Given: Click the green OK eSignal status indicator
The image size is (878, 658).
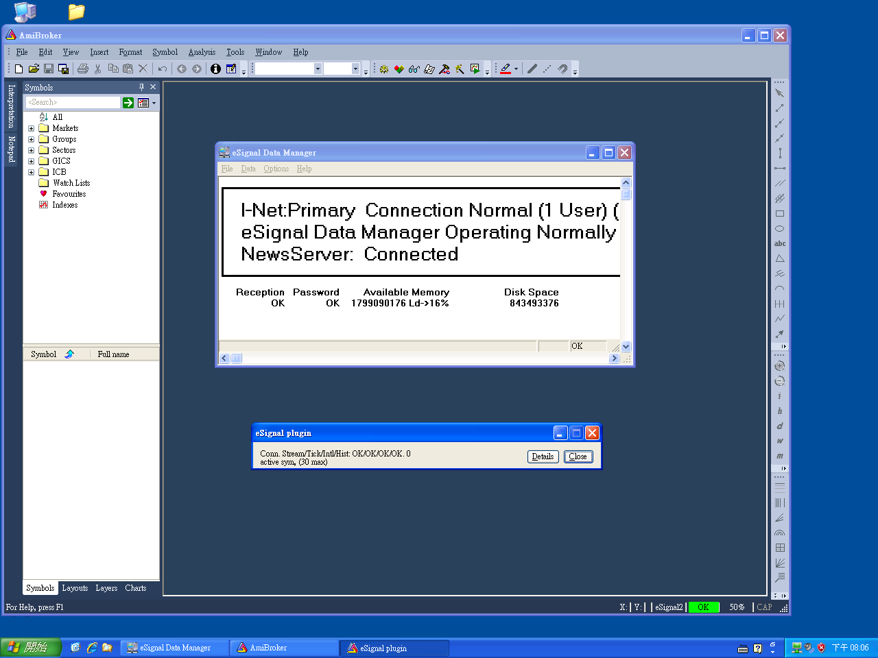Looking at the screenshot, I should point(703,607).
